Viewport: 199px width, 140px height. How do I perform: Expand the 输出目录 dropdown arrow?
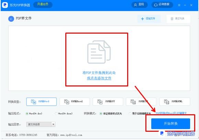pyautogui.click(x=53, y=125)
